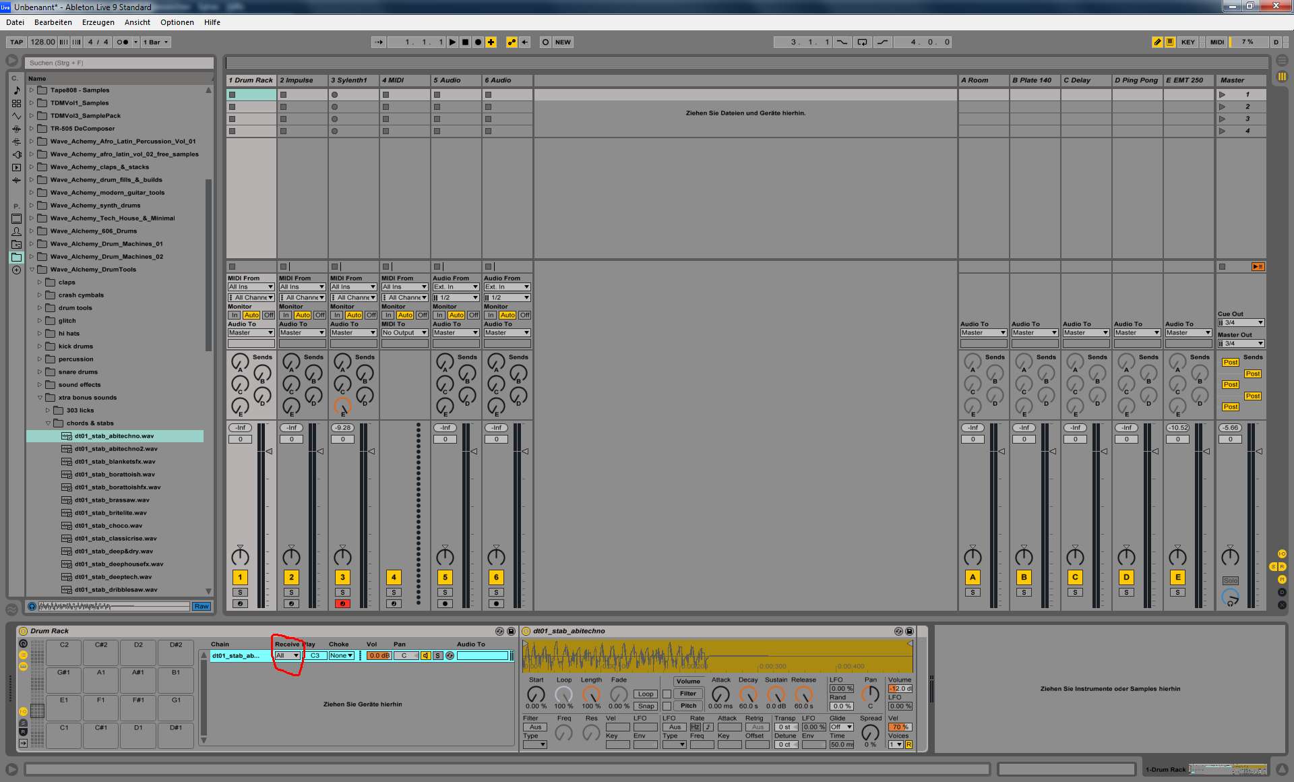
Task: Open the Audio To dropdown on Drum Rack track
Action: [x=250, y=332]
